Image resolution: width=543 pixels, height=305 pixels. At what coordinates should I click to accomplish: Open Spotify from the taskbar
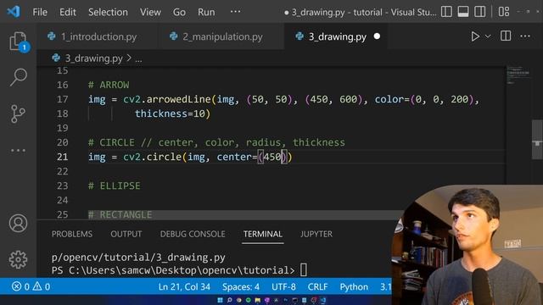tap(249, 300)
